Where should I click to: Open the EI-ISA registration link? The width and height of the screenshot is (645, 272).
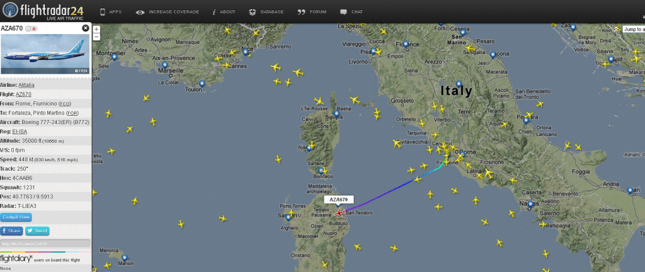[20, 132]
